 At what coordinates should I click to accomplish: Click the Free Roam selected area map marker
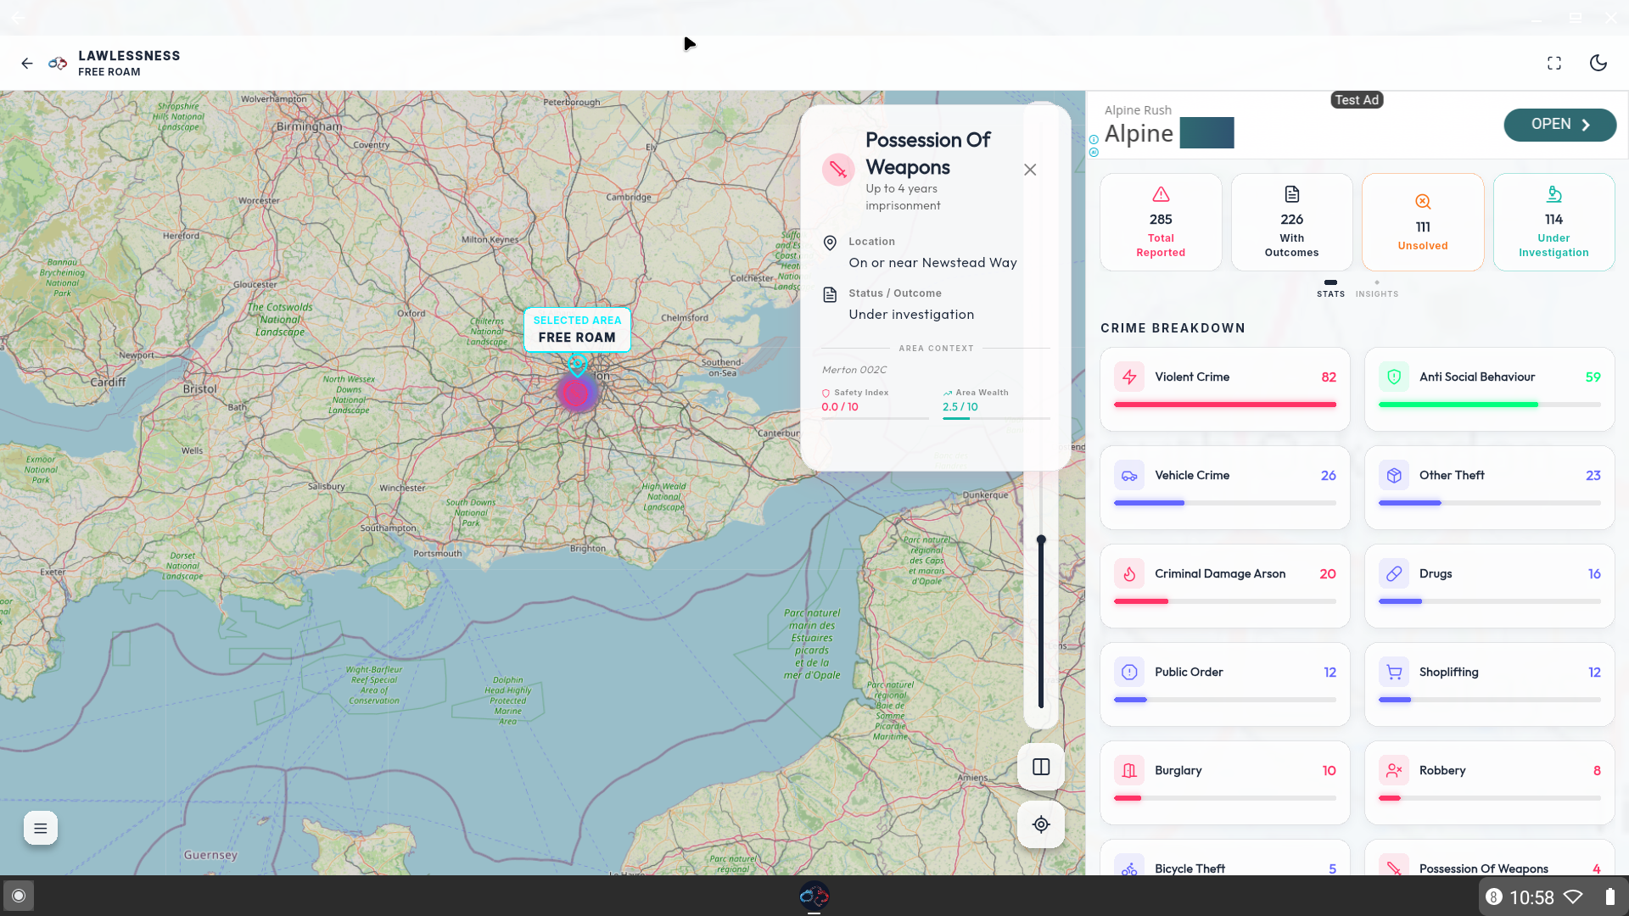[x=577, y=366]
